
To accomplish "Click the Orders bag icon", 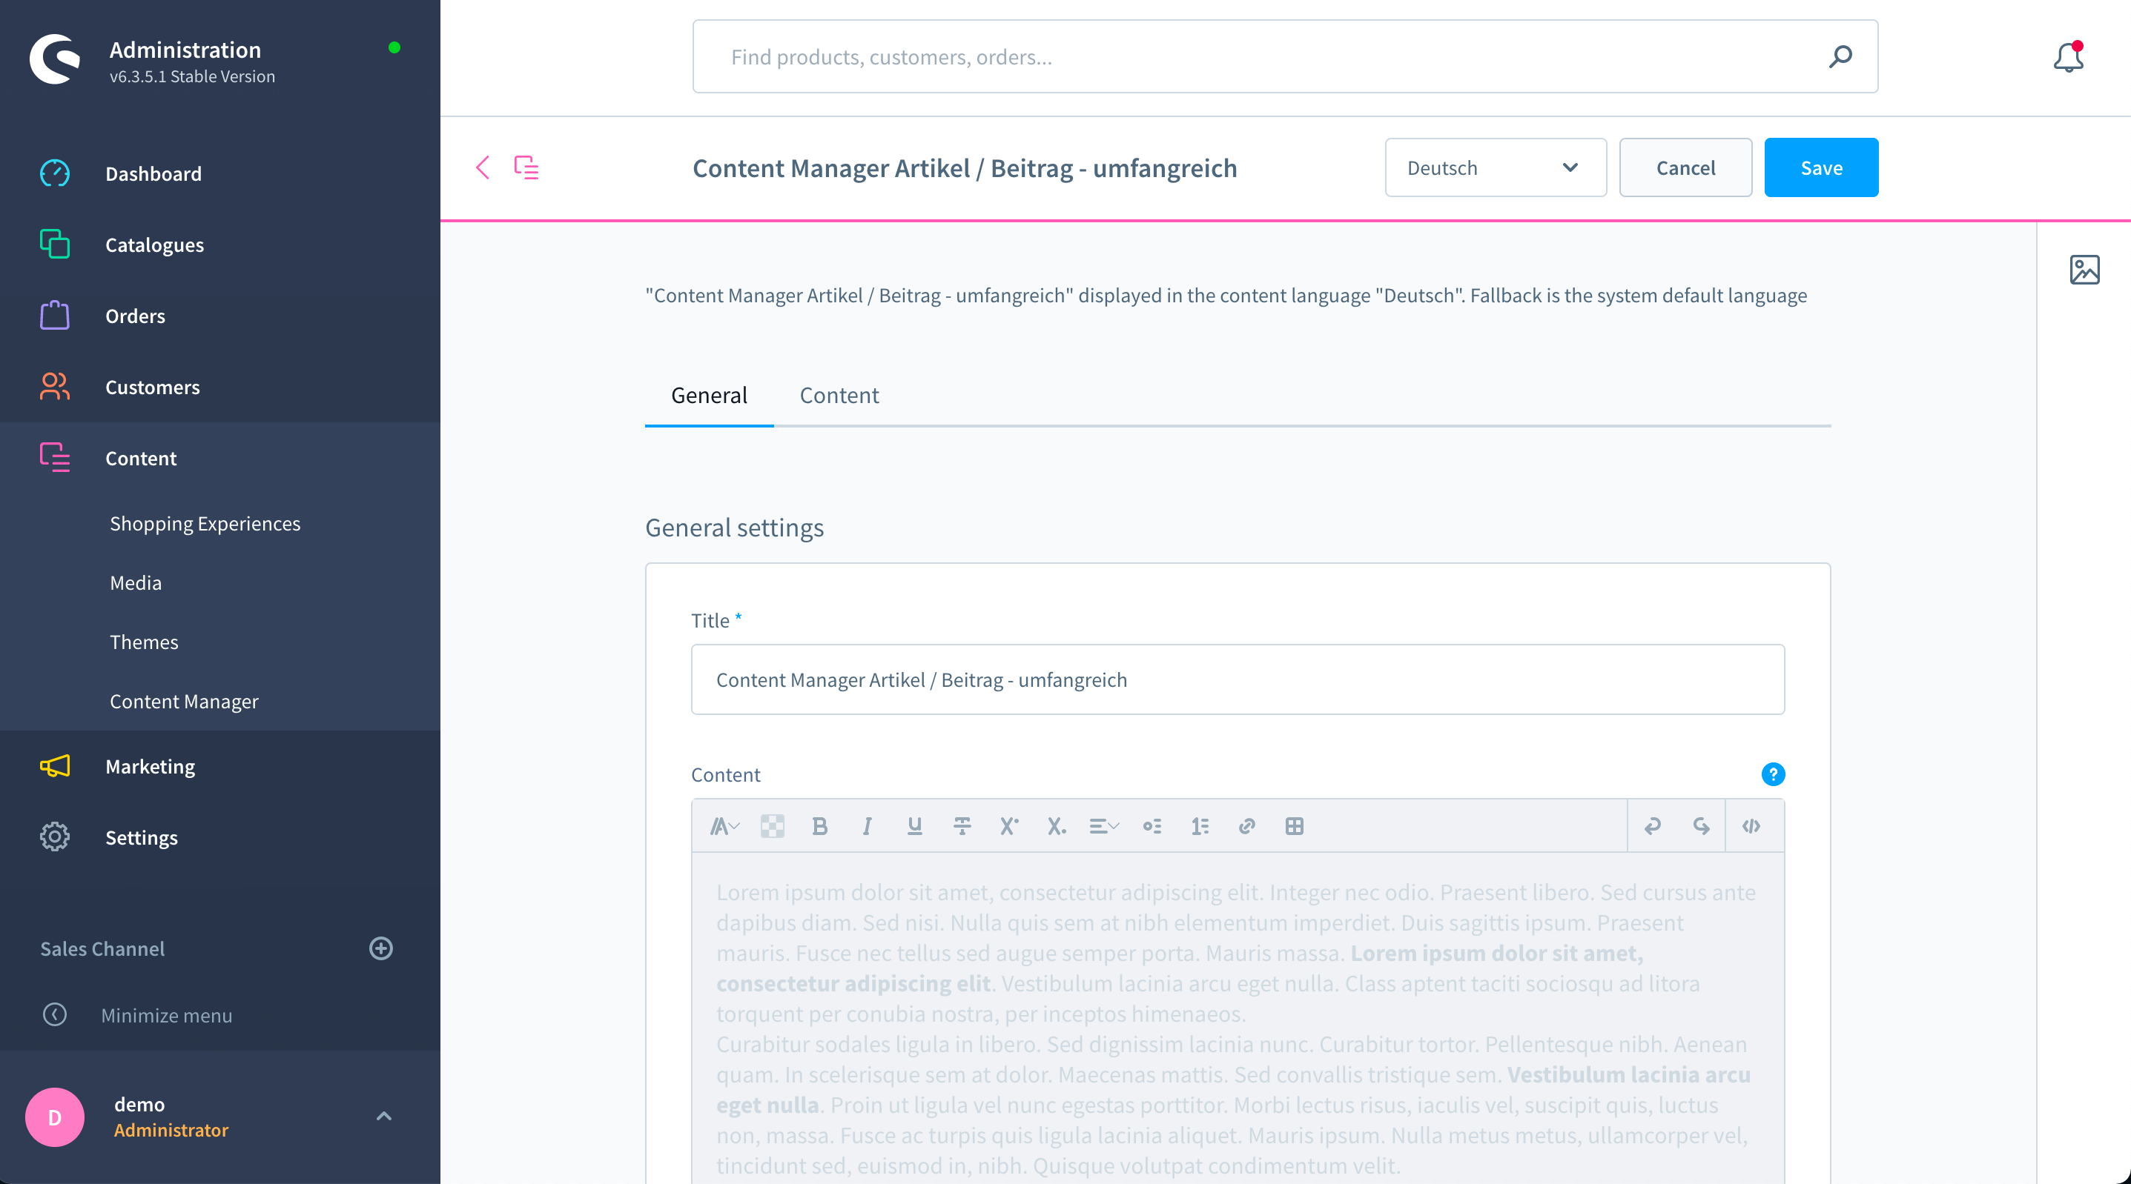I will click(x=55, y=316).
